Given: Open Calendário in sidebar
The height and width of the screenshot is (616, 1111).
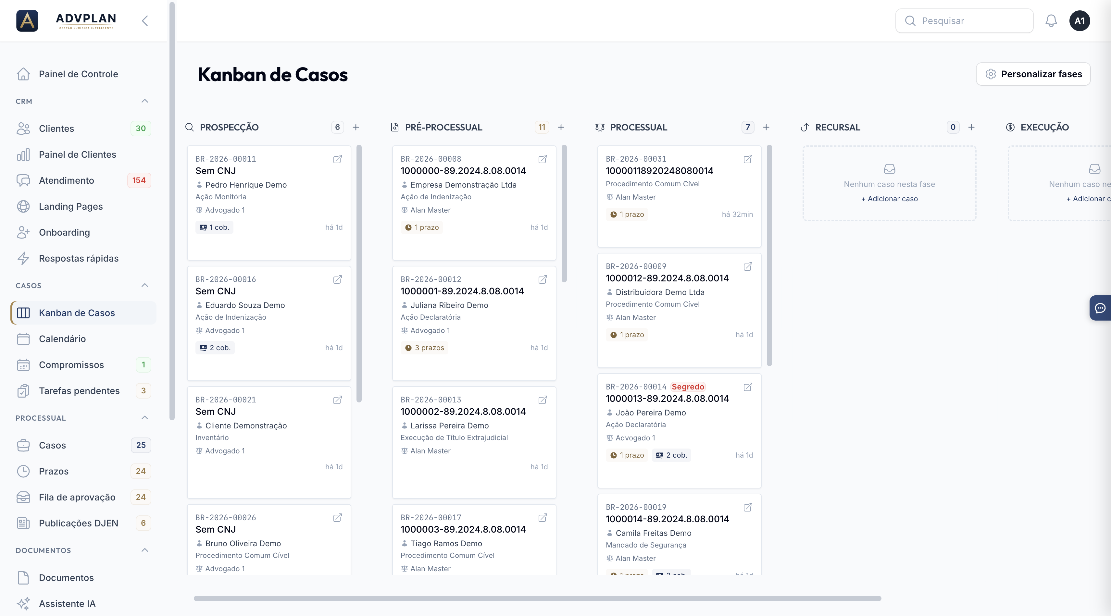Looking at the screenshot, I should (x=83, y=339).
